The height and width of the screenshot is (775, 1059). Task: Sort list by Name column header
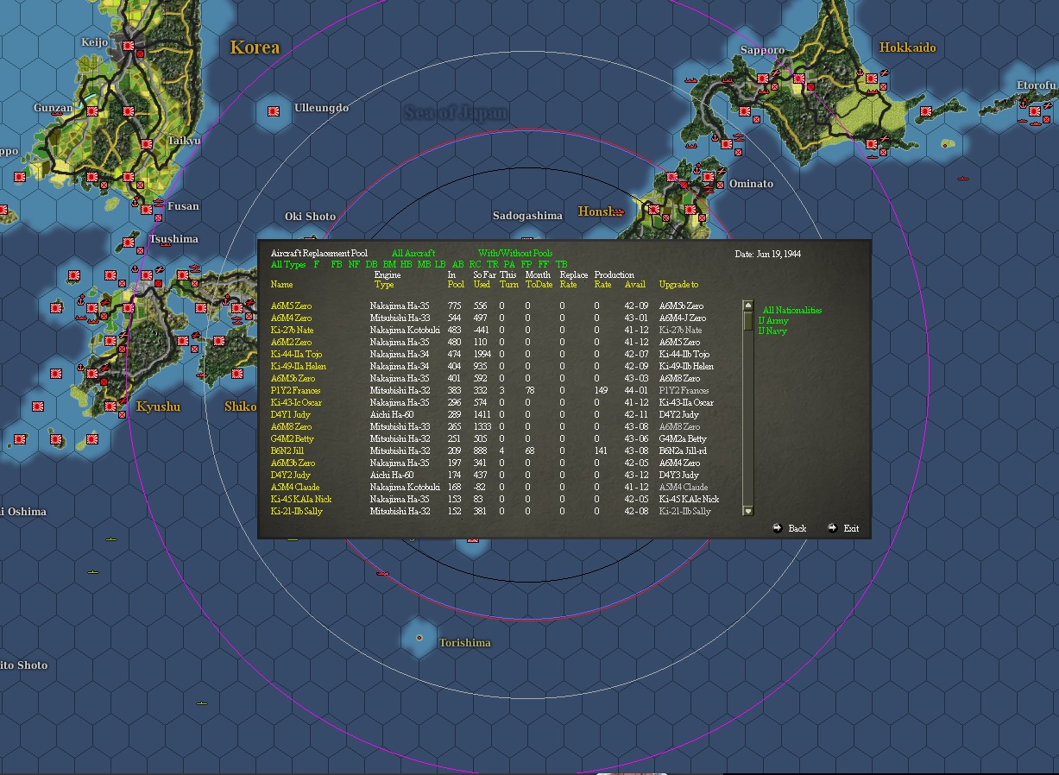(281, 284)
